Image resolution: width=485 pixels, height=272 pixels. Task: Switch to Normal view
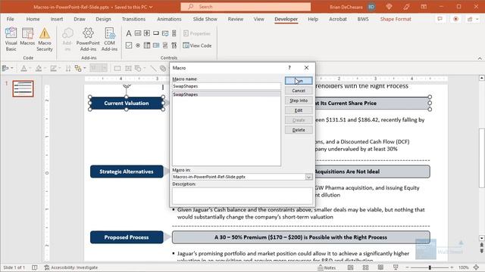350,267
